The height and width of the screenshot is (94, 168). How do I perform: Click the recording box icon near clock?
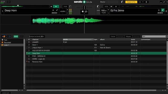pyautogui.click(x=9, y=2)
